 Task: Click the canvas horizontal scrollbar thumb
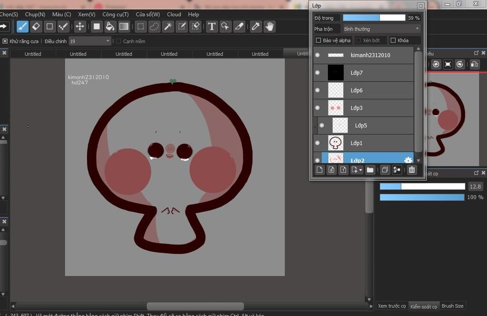tap(195, 306)
